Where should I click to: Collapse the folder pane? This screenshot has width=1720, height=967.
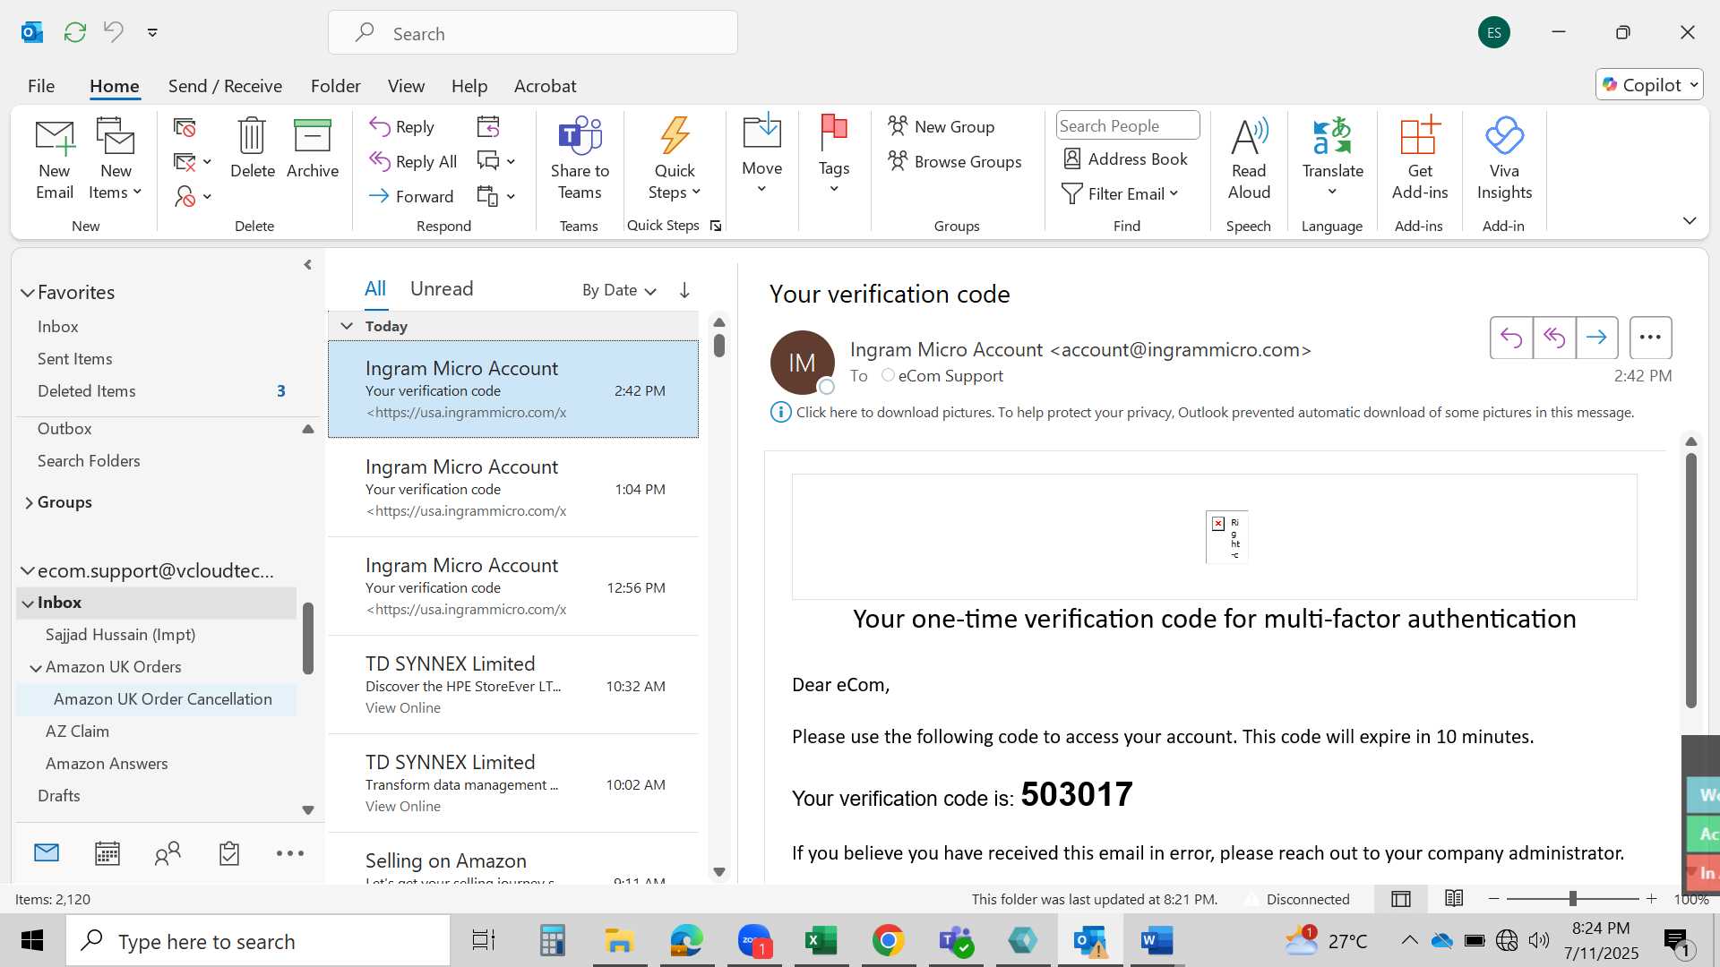tap(307, 265)
